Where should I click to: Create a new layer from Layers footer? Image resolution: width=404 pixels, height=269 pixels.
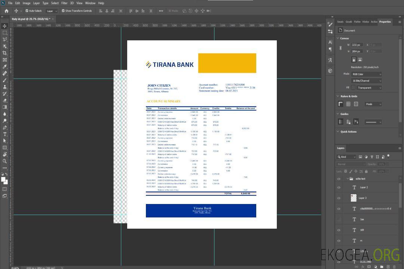(x=388, y=267)
